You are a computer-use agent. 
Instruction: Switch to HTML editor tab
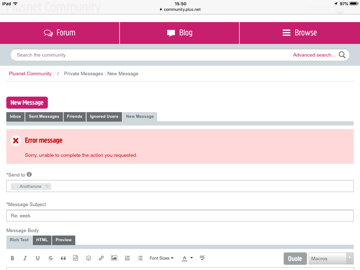pos(42,240)
